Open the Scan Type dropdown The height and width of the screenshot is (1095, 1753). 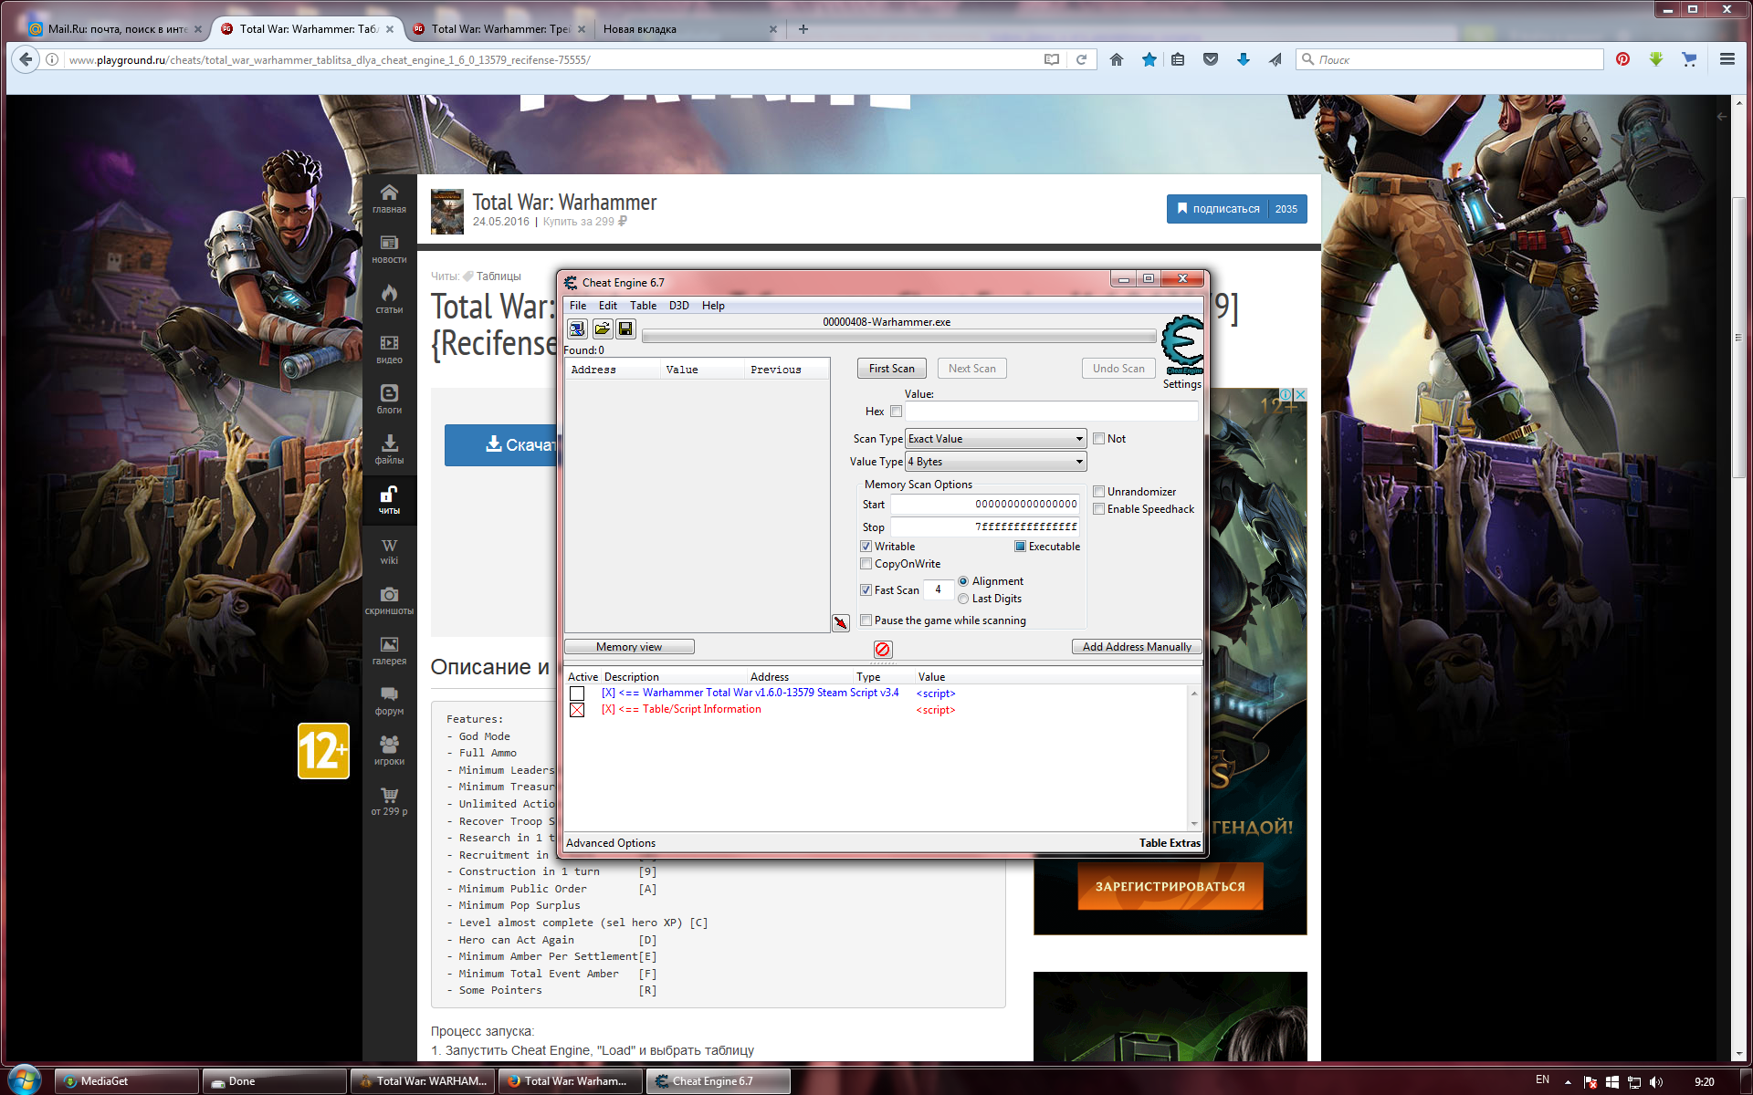click(995, 439)
